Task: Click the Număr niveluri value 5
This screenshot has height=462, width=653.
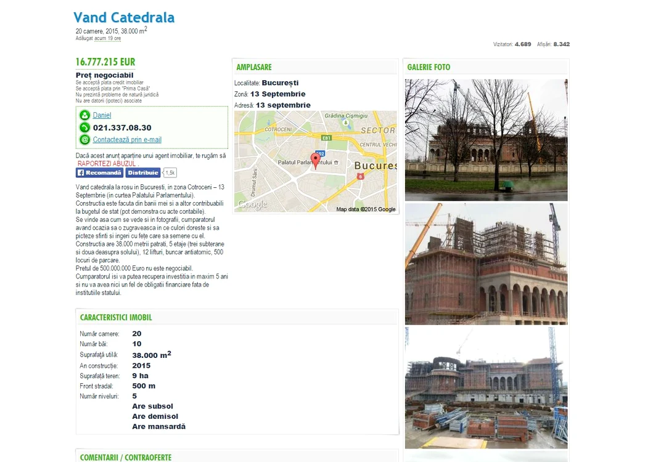Action: coord(134,396)
